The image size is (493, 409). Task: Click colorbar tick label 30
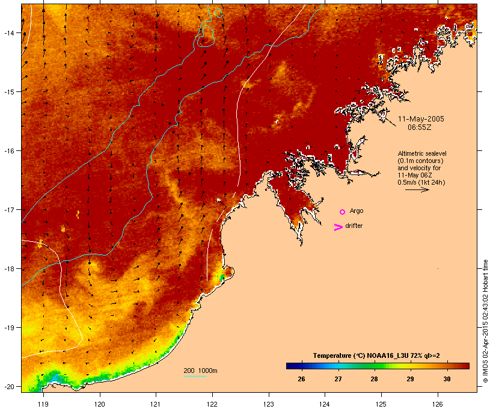pos(447,379)
